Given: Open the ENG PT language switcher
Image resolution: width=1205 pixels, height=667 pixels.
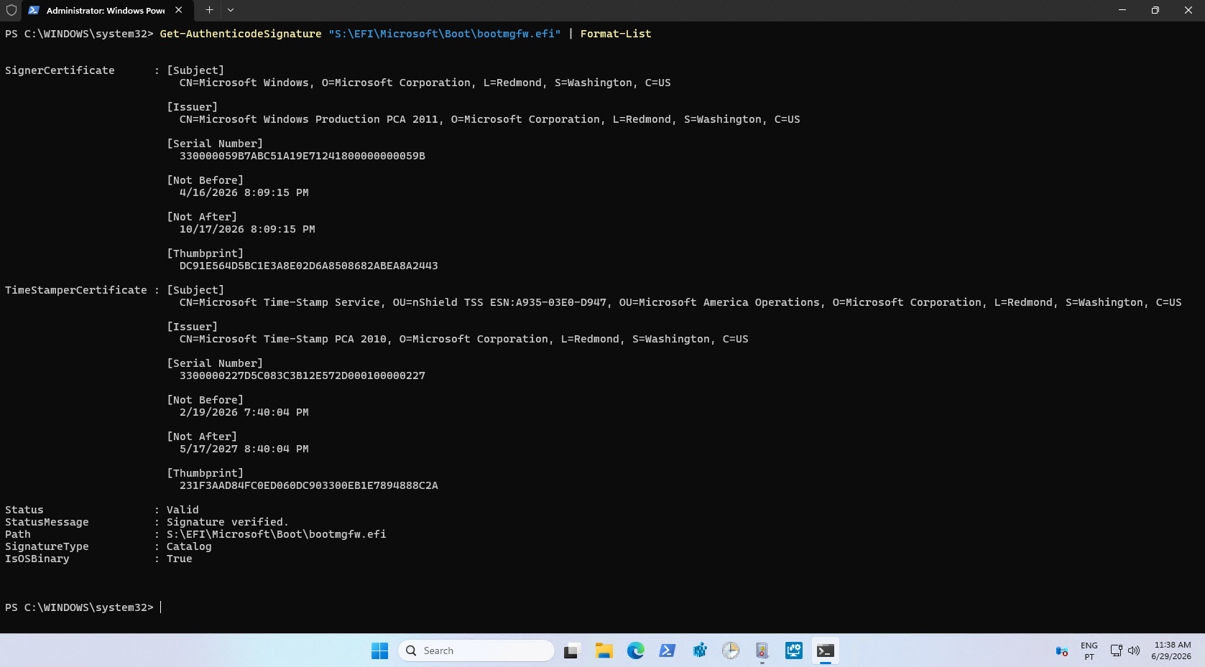Looking at the screenshot, I should tap(1089, 650).
